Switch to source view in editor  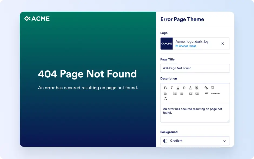click(x=215, y=93)
